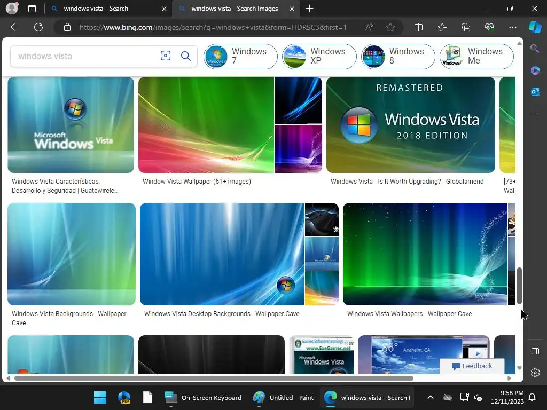Open 'Windows Vista Características' link
This screenshot has height=410, width=547.
coord(65,186)
